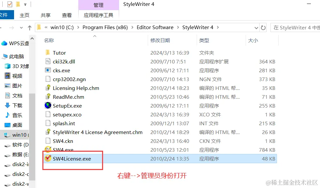Viewport: 320px width, 188px height.
Task: Click the ReadMe.chm help icon
Action: coord(48,96)
